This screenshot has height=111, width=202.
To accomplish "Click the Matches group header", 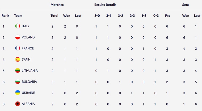I will click(x=57, y=5).
